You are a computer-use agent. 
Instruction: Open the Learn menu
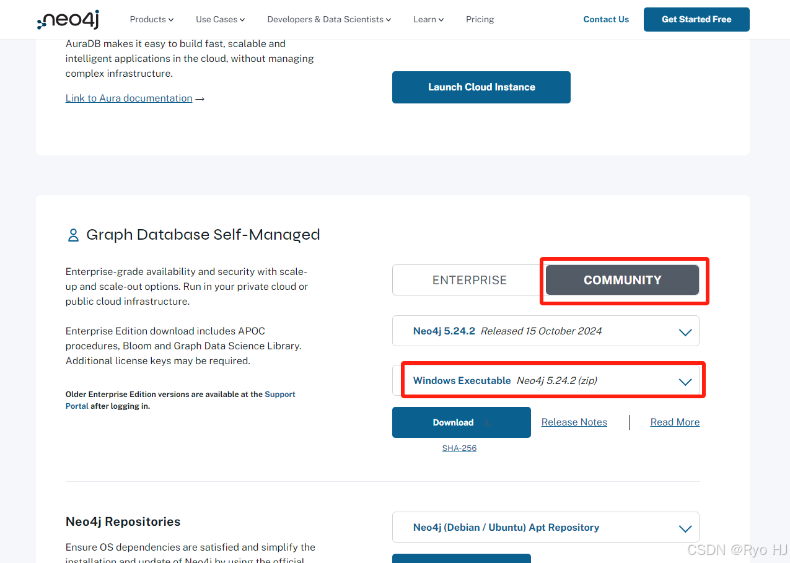[x=428, y=19]
